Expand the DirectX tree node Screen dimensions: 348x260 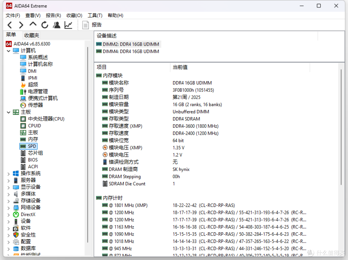click(x=8, y=215)
